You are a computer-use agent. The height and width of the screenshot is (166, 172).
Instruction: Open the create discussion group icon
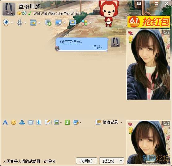(x=48, y=23)
